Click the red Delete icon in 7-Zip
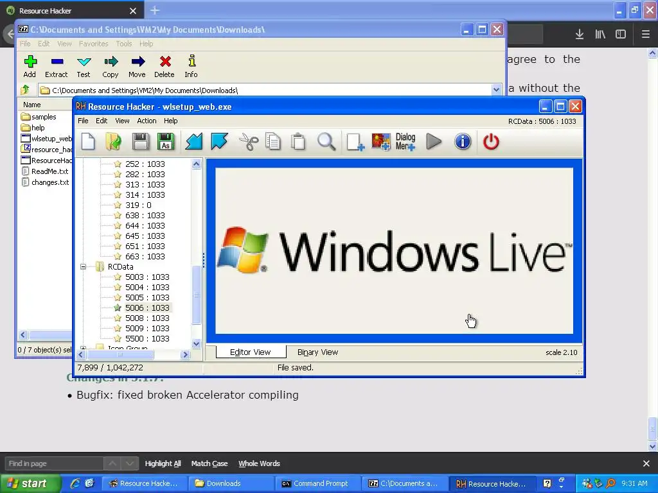This screenshot has width=658, height=493. (164, 66)
